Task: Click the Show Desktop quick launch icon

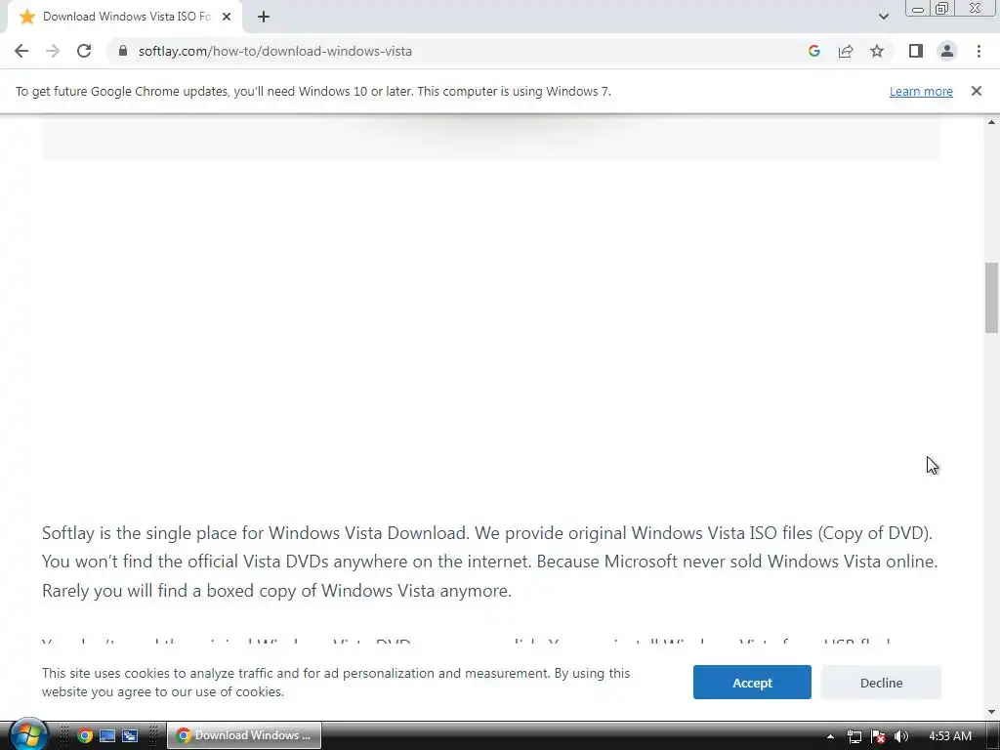Action: [x=107, y=735]
